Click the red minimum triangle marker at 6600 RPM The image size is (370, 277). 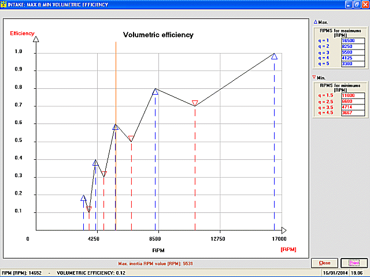pyautogui.click(x=131, y=138)
